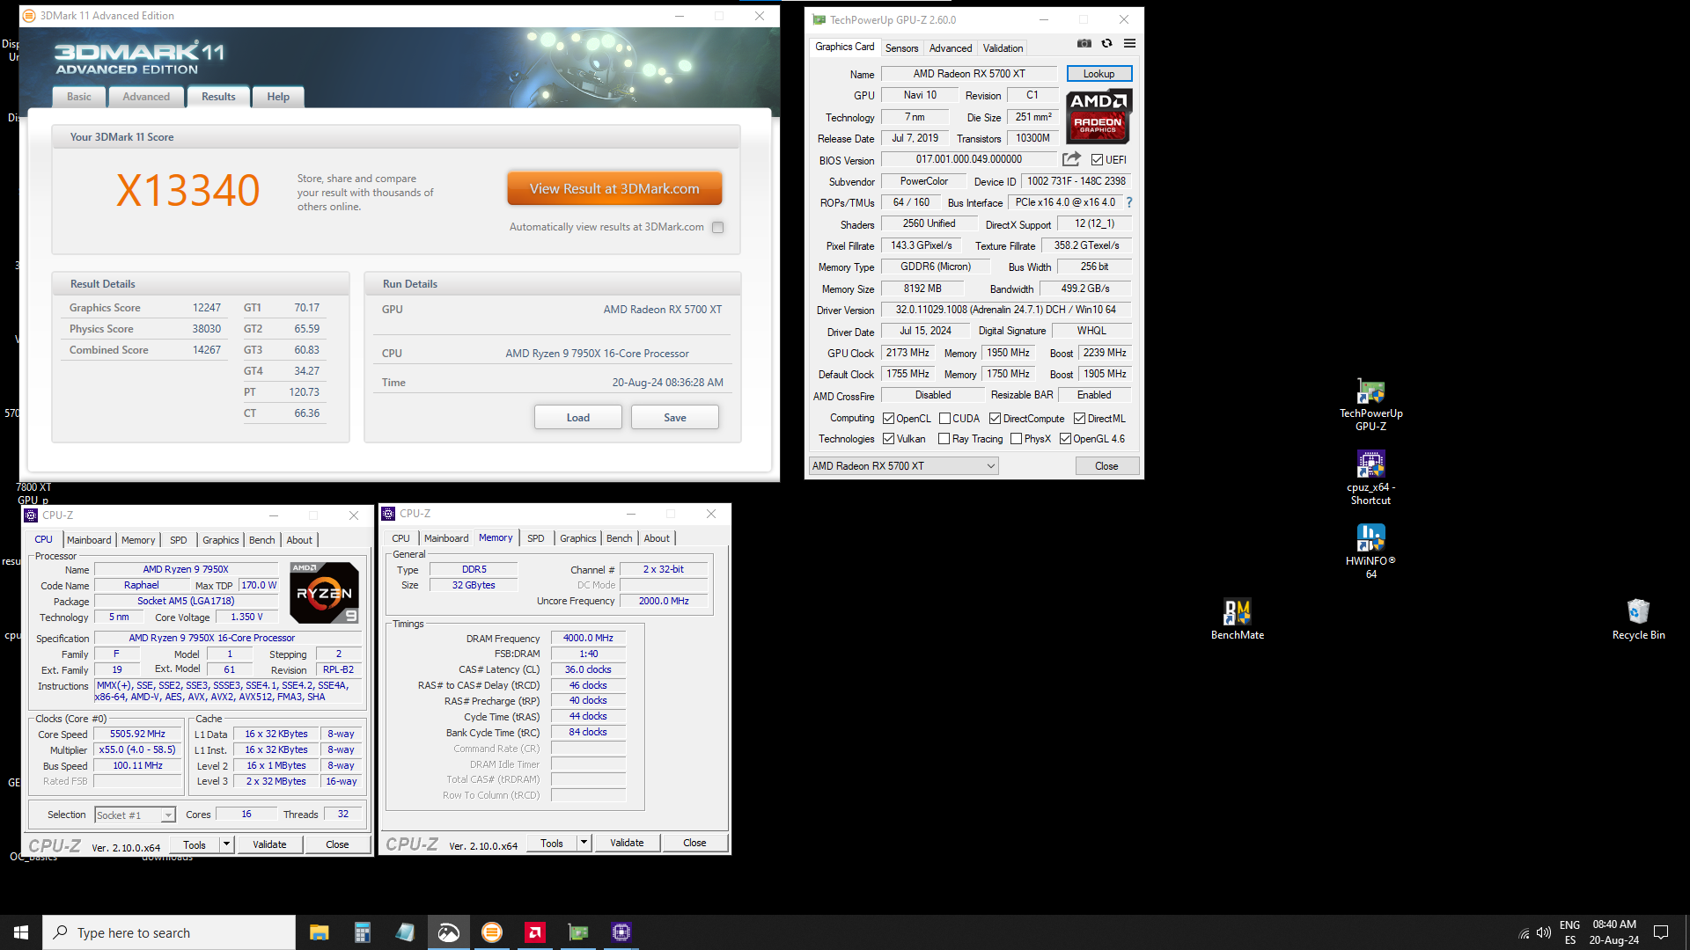Open the volume control in system tray

pyautogui.click(x=1544, y=932)
